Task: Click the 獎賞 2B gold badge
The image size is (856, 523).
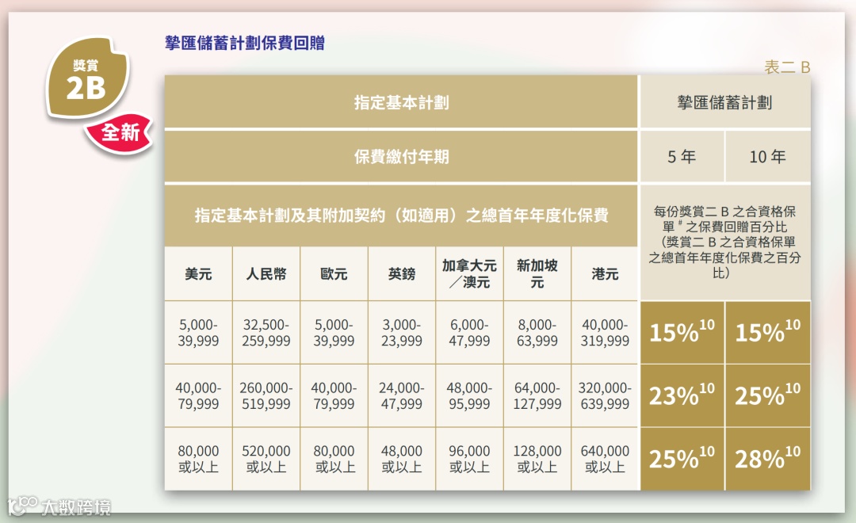Action: pyautogui.click(x=87, y=78)
